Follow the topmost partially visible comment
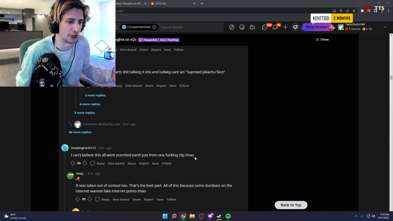 [x=179, y=50]
